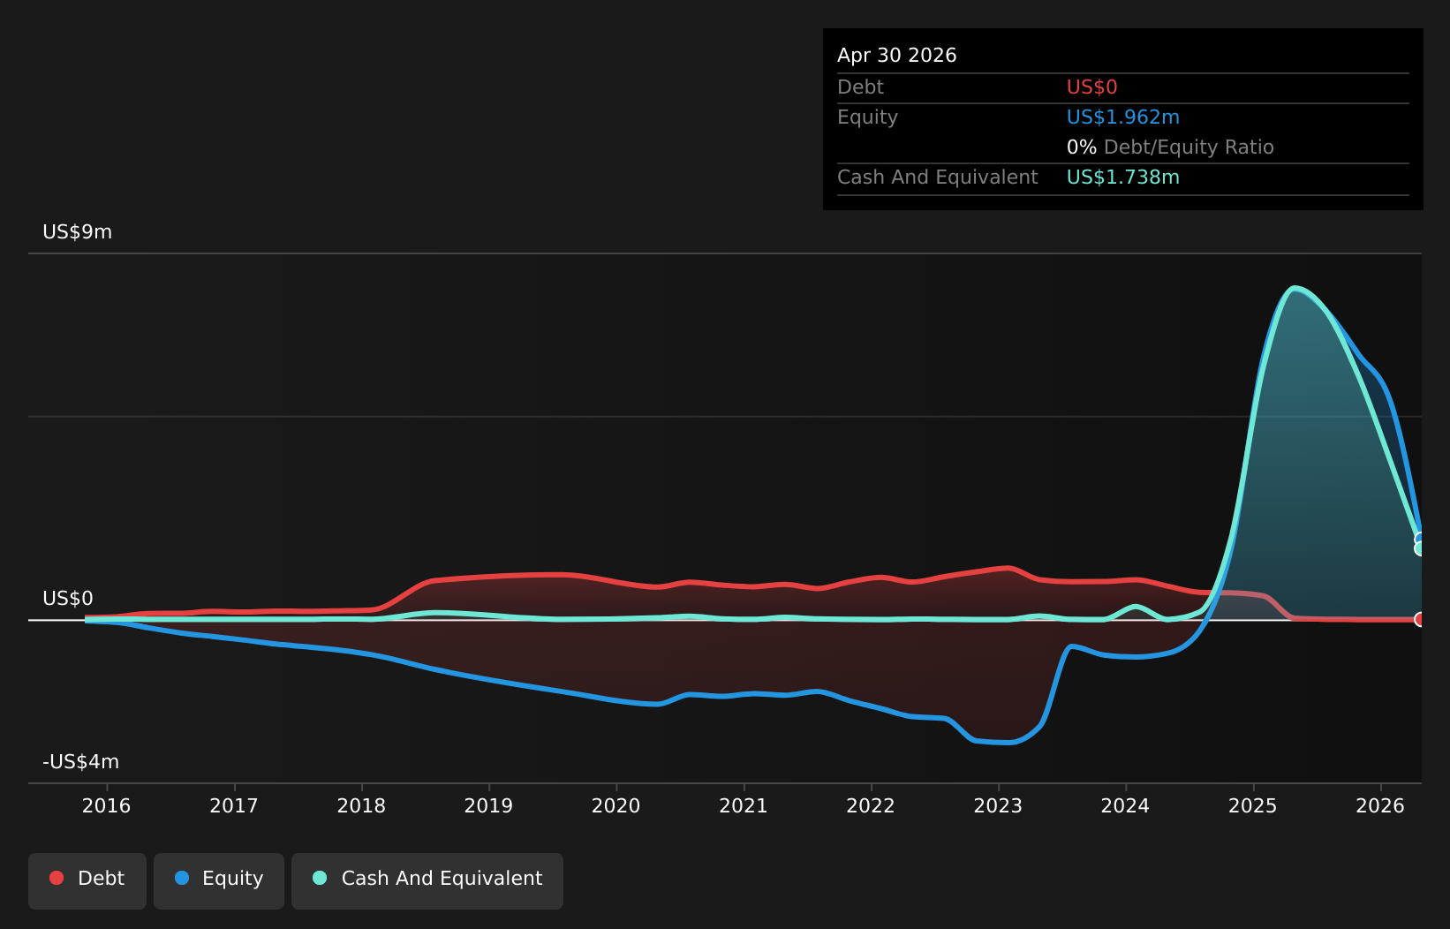Click the 2020 x-axis label

coord(615,805)
